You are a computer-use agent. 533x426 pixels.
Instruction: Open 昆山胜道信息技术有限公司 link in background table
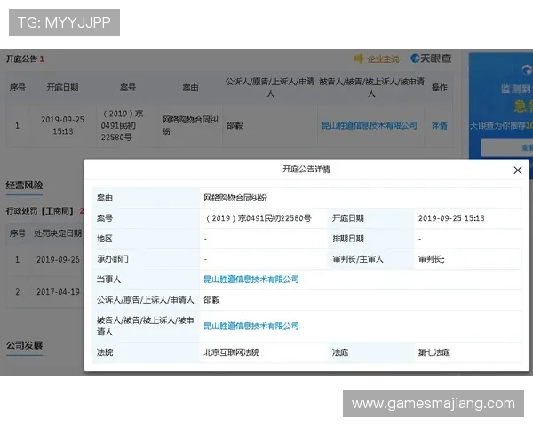[x=370, y=125]
